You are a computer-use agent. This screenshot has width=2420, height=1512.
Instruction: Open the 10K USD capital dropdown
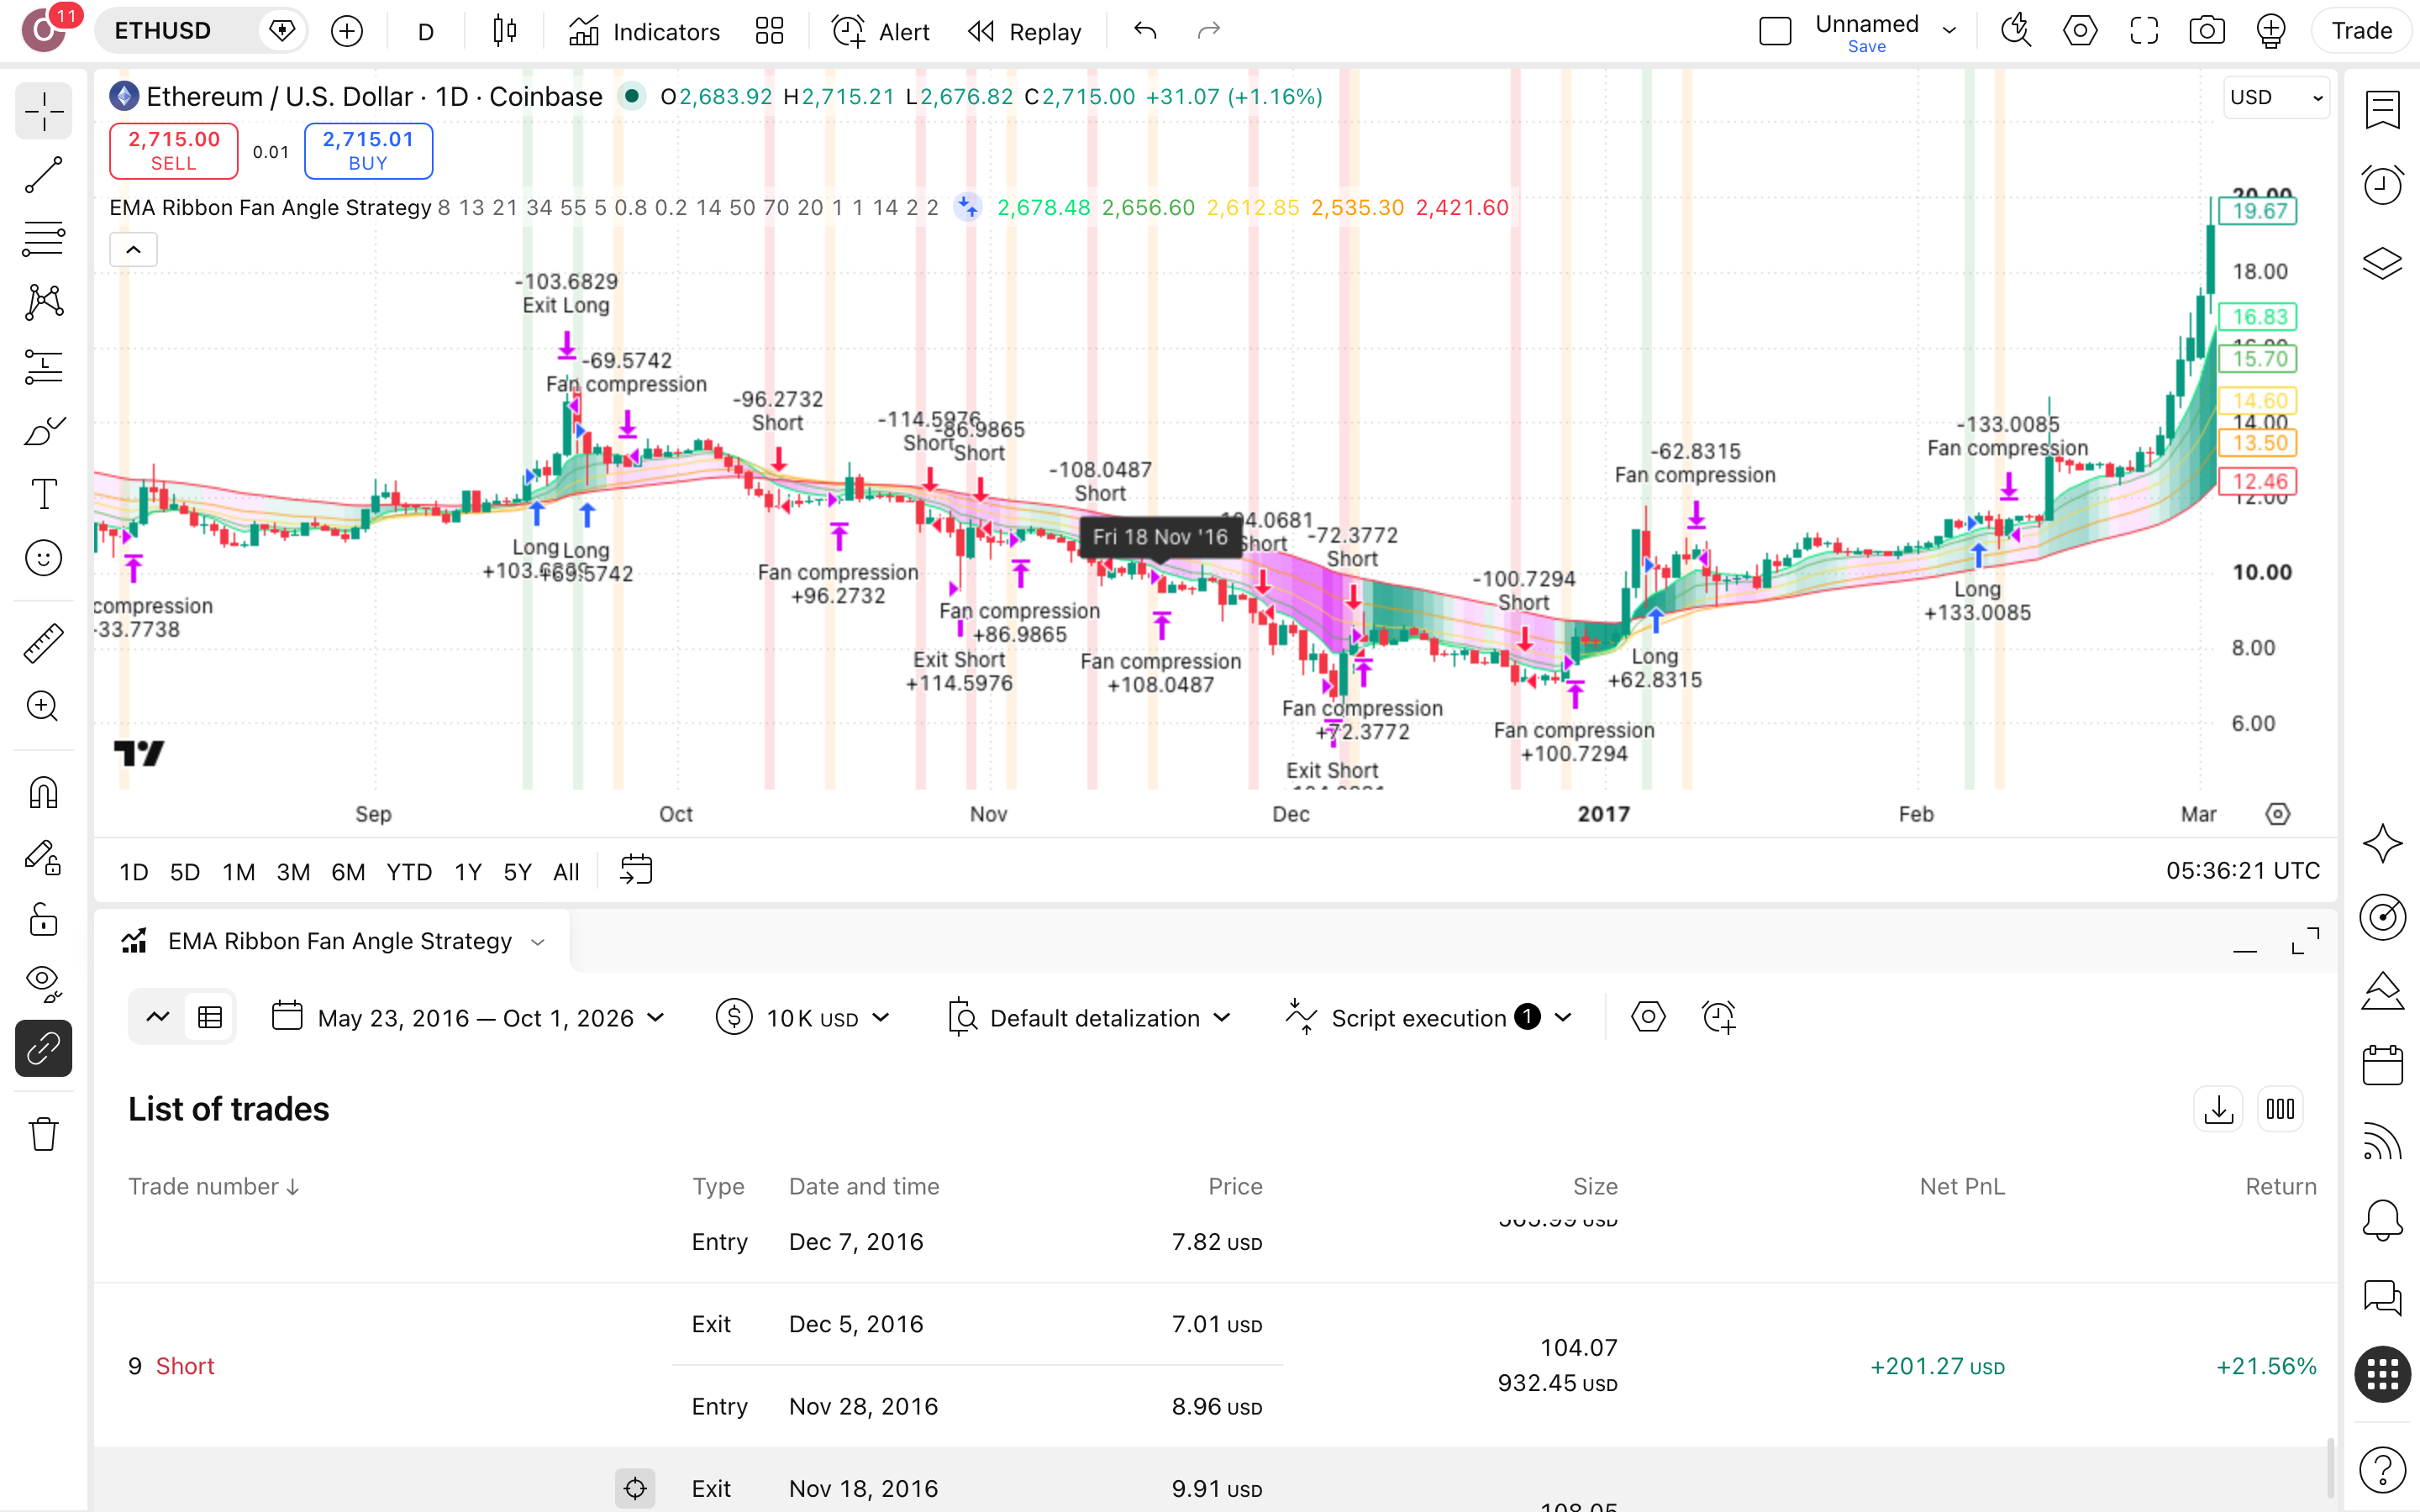click(x=803, y=1018)
